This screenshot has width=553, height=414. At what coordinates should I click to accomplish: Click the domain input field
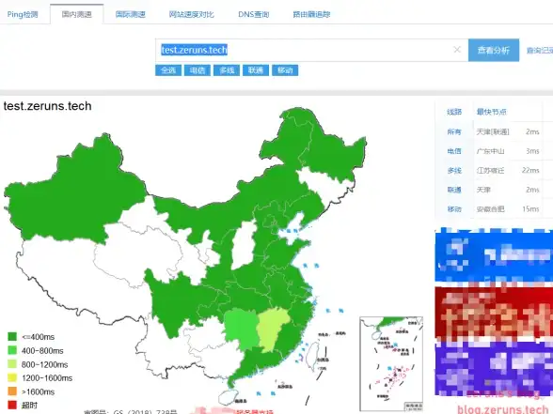click(x=312, y=50)
